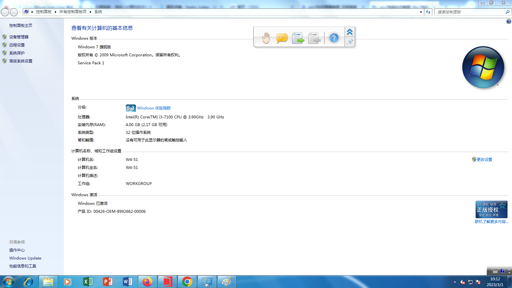The height and width of the screenshot is (288, 512).
Task: Click the document icon with gray arrow
Action: coord(314,38)
